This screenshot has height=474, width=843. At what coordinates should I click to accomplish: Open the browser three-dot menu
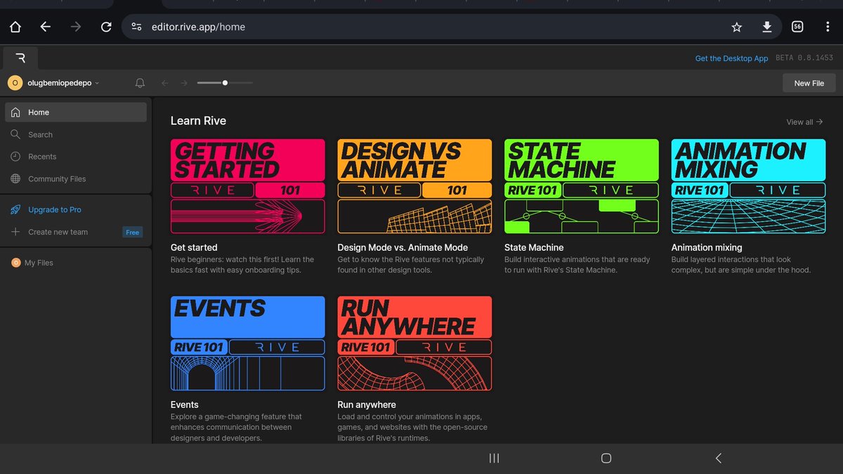828,27
